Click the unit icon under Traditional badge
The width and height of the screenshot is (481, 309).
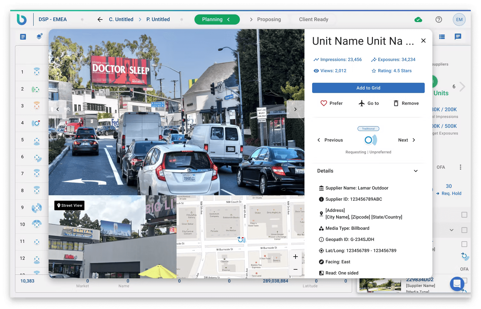(x=370, y=140)
